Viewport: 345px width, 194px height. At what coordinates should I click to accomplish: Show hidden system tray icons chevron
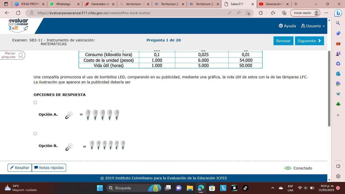click(273, 188)
